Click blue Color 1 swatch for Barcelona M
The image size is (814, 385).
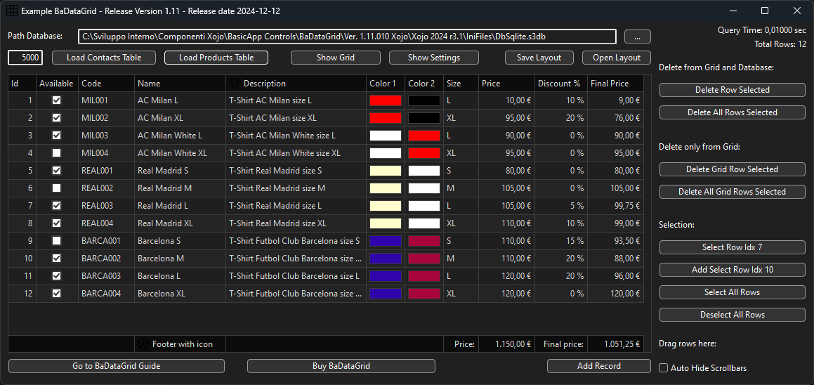386,259
